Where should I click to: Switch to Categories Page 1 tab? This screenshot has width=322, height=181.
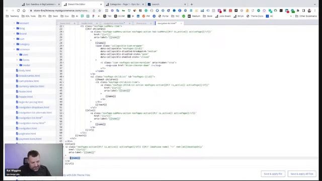(125, 4)
